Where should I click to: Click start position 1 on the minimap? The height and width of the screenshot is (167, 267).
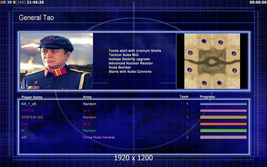pyautogui.click(x=204, y=83)
